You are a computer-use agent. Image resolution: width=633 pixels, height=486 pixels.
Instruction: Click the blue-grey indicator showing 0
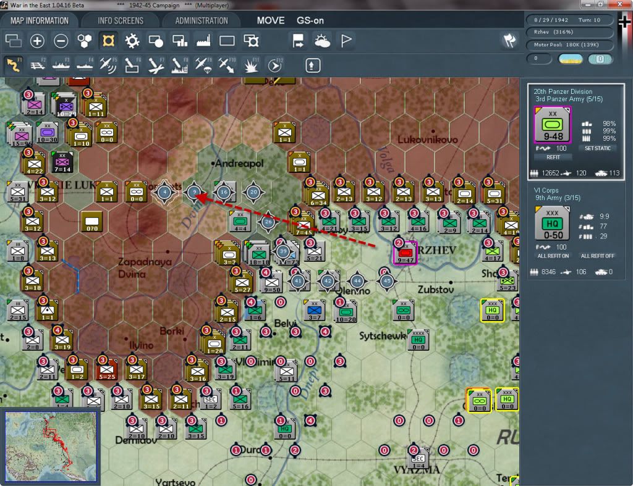pyautogui.click(x=600, y=59)
